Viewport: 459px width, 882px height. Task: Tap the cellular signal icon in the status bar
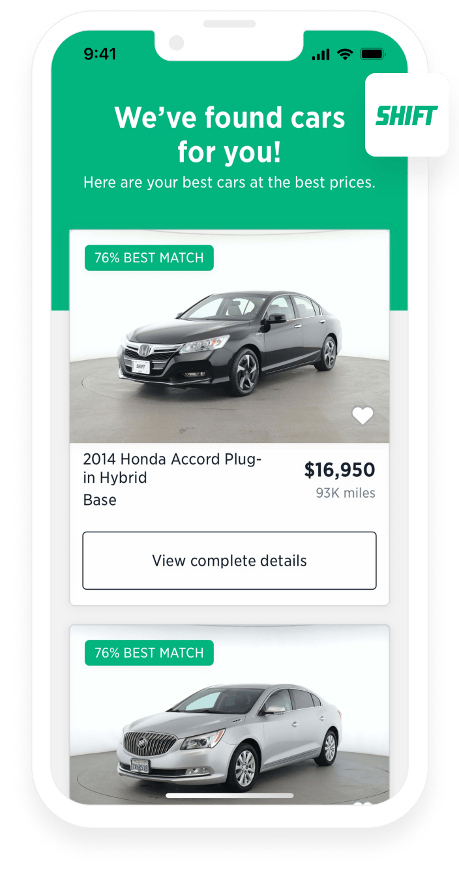(321, 55)
